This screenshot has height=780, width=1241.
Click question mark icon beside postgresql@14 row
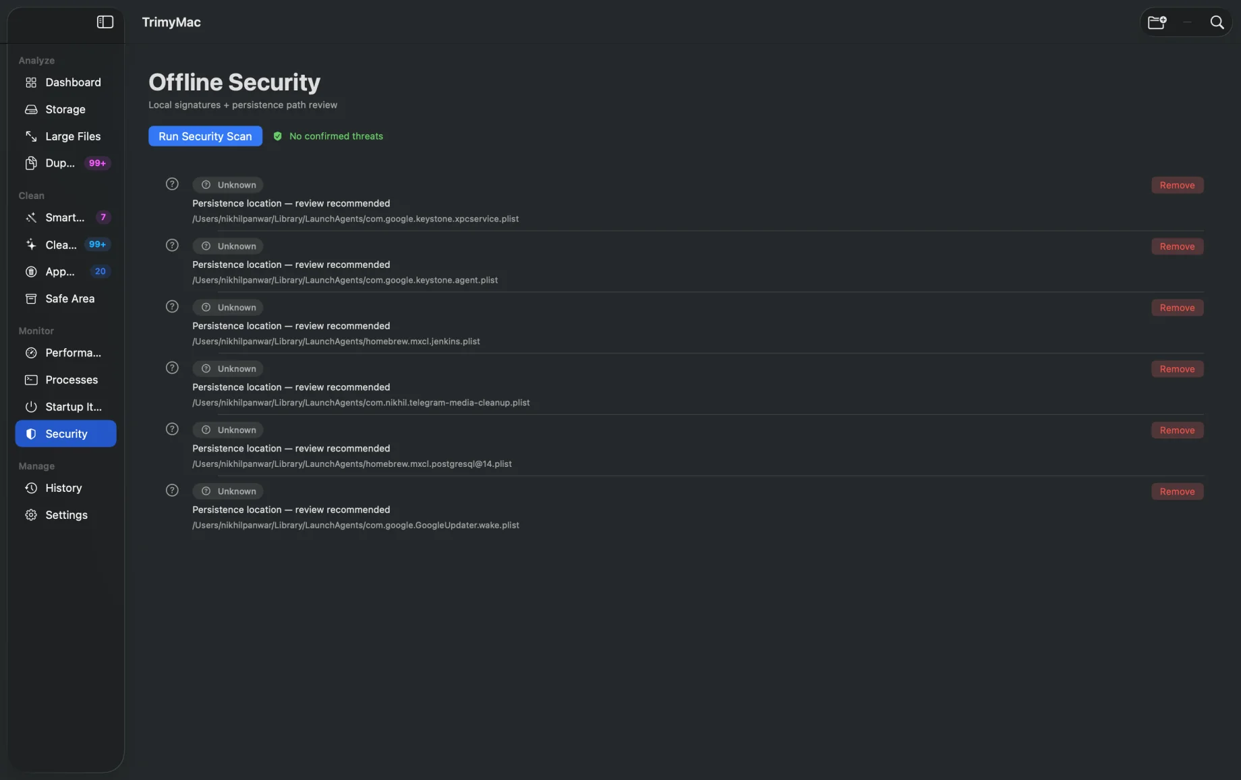[x=172, y=430]
